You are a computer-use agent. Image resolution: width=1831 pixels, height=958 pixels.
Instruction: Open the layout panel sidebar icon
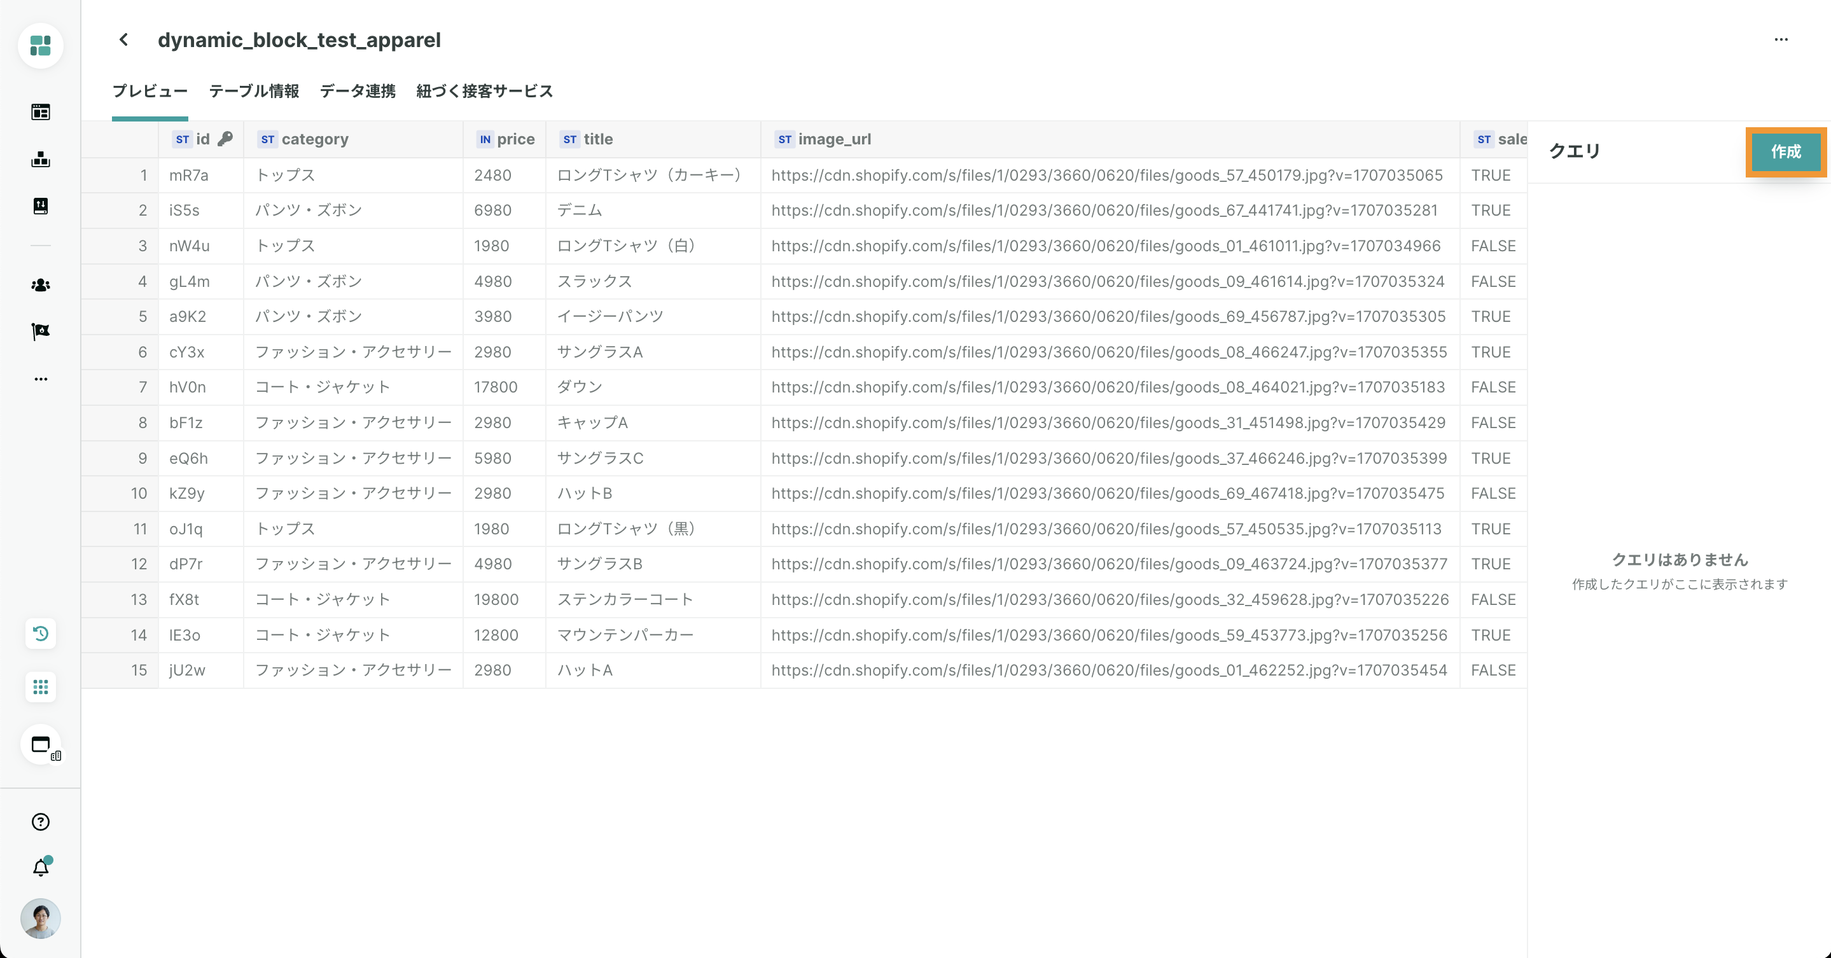click(41, 113)
